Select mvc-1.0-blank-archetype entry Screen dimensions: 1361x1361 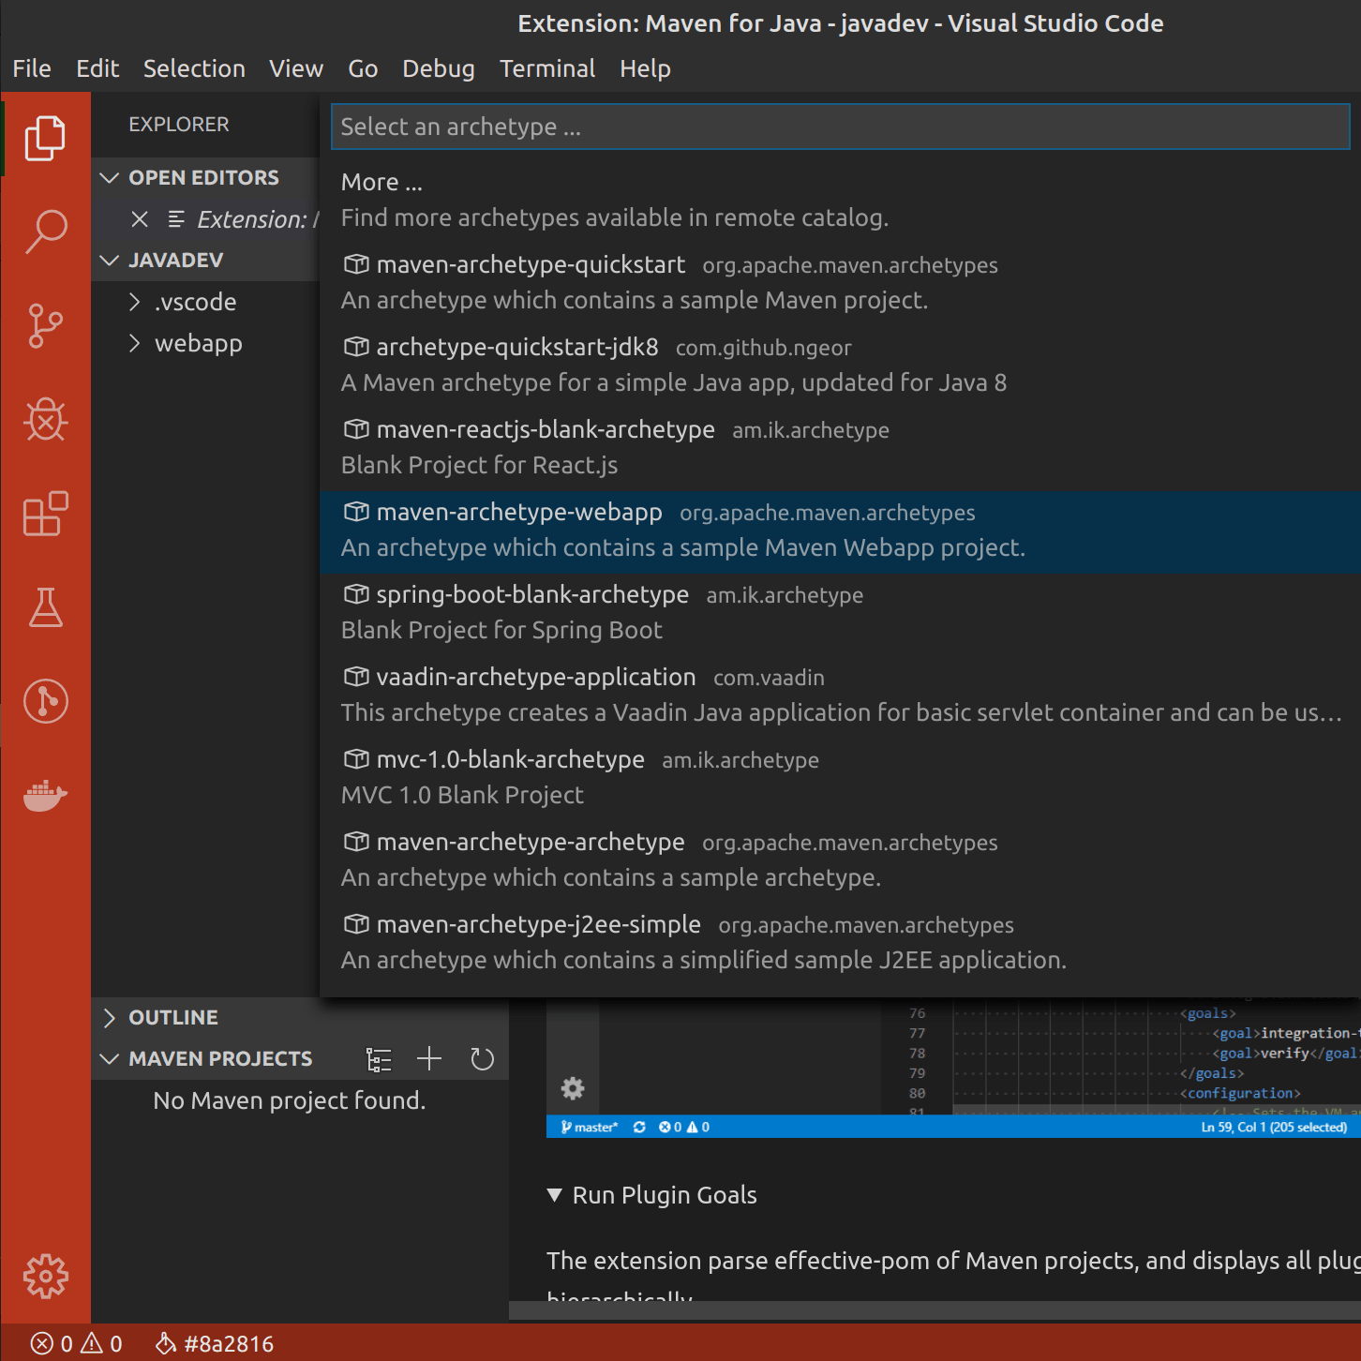point(840,777)
